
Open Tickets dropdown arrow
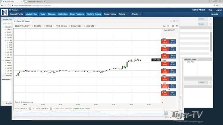coord(128,14)
